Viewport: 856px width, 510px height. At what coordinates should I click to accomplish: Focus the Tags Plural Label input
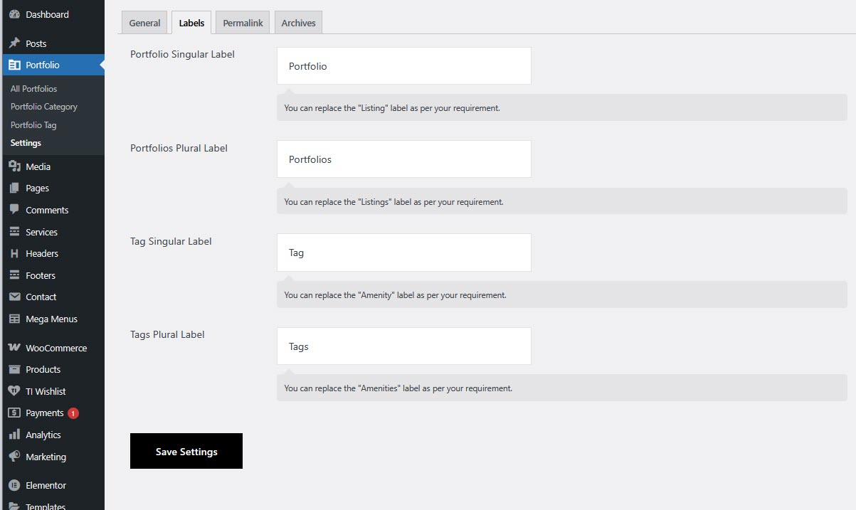(403, 346)
